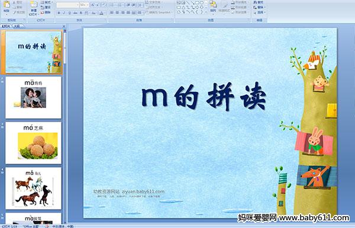Toggle Underline formatting
Viewport: 355px width, 228px height.
(69, 13)
